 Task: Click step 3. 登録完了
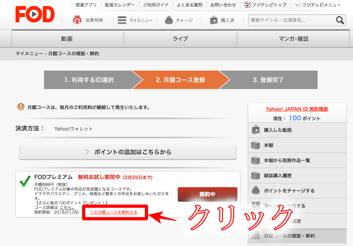pyautogui.click(x=268, y=80)
